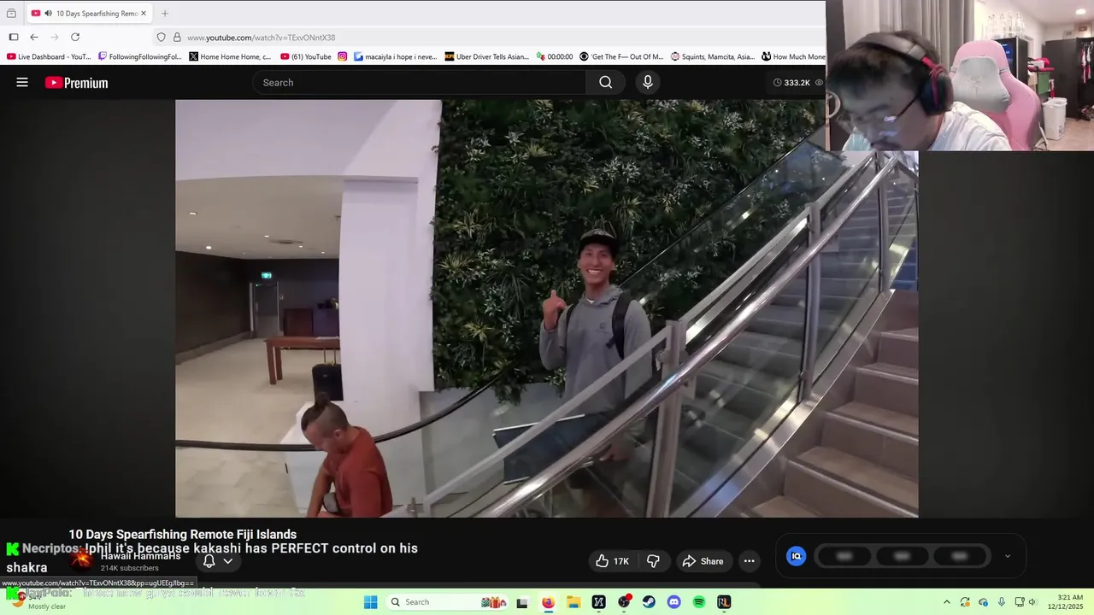The image size is (1094, 615).
Task: Click the video player to pause
Action: [547, 308]
